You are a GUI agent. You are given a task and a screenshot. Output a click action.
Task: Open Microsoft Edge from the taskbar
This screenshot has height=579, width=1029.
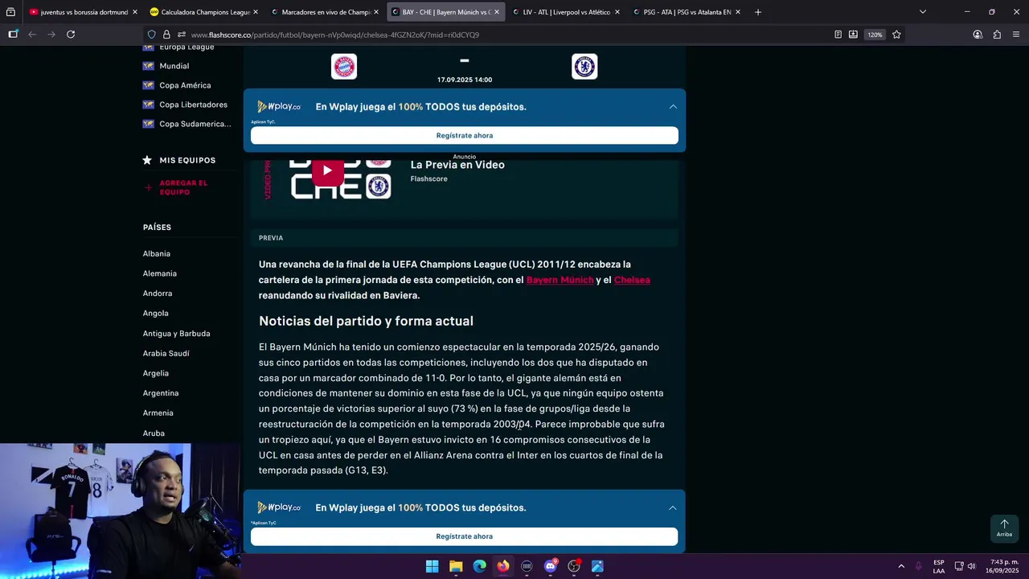coord(479,566)
